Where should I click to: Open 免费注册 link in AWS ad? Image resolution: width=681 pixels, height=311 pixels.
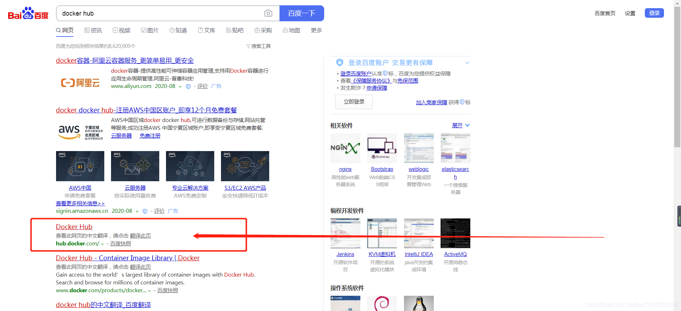(x=150, y=136)
